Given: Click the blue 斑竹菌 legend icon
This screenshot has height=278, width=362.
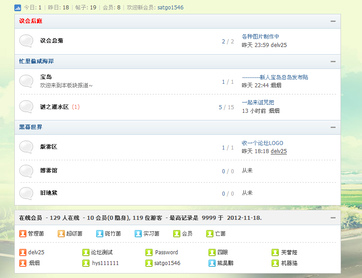Looking at the screenshot, I should coord(100,234).
